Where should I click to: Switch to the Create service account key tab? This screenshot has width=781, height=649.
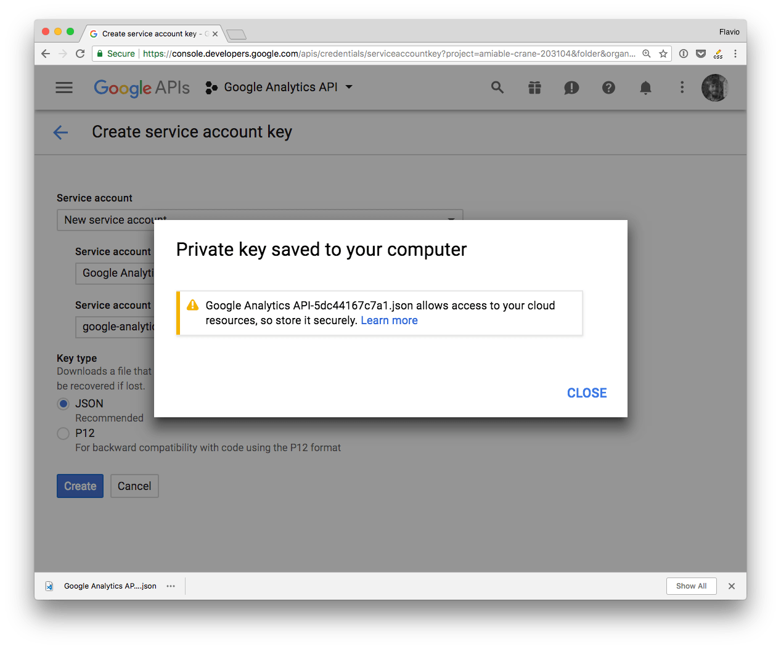149,34
